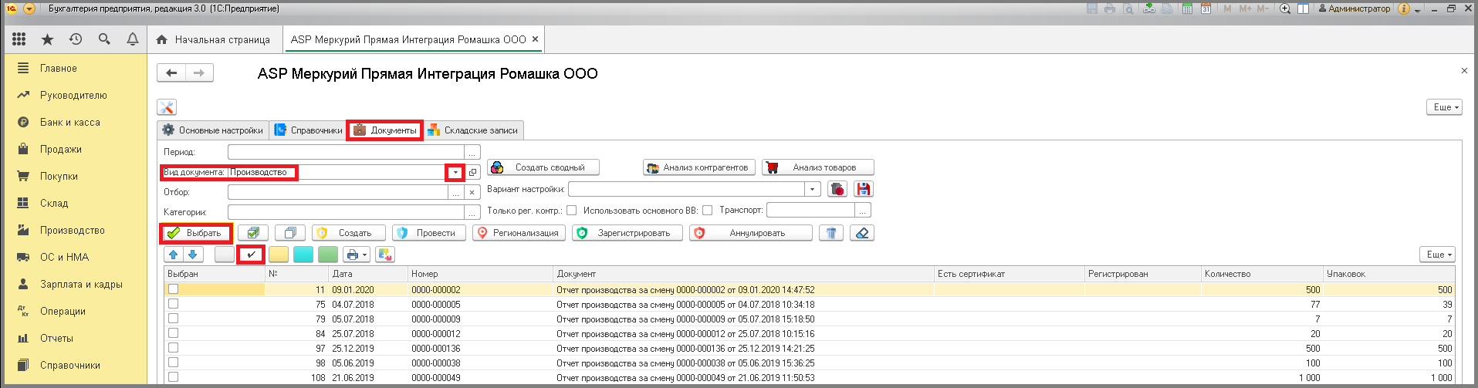
Task: Select the yellow color swatch
Action: click(279, 255)
